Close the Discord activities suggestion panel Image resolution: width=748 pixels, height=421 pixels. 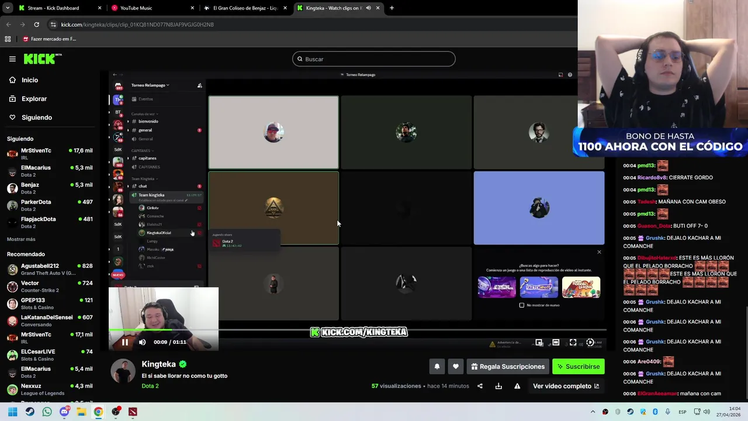pyautogui.click(x=599, y=252)
